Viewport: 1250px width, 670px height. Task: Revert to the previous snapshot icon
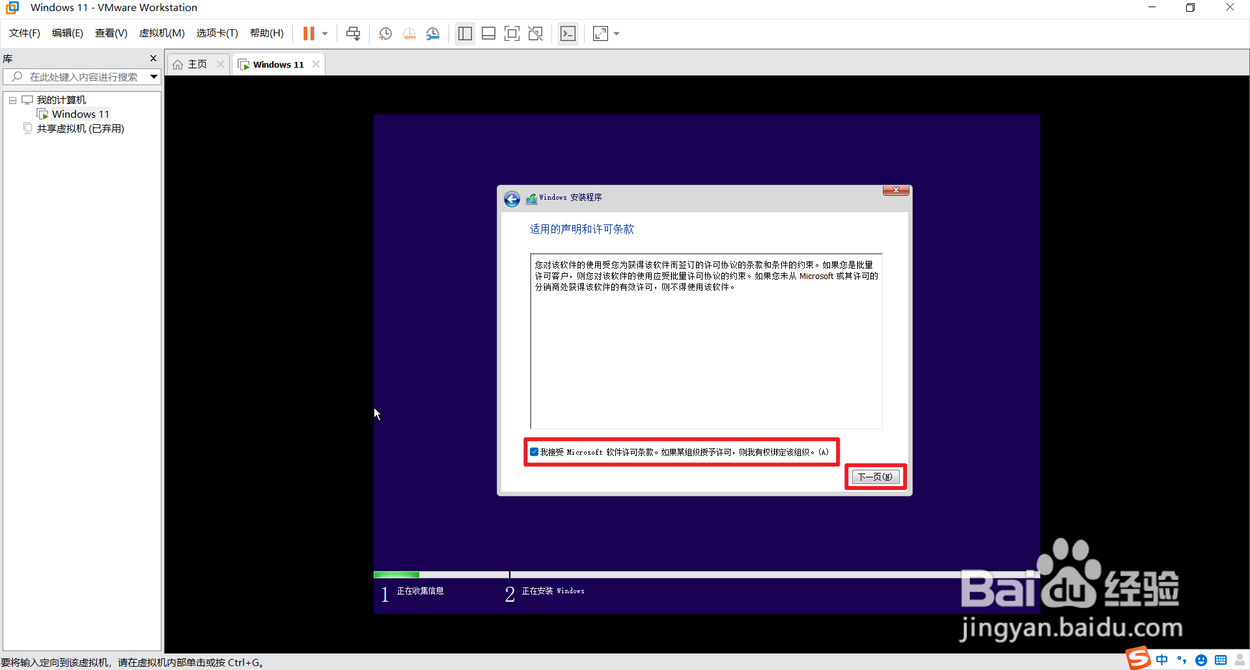click(409, 33)
